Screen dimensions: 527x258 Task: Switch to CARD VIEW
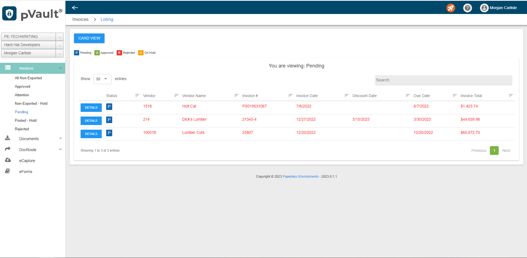[89, 38]
